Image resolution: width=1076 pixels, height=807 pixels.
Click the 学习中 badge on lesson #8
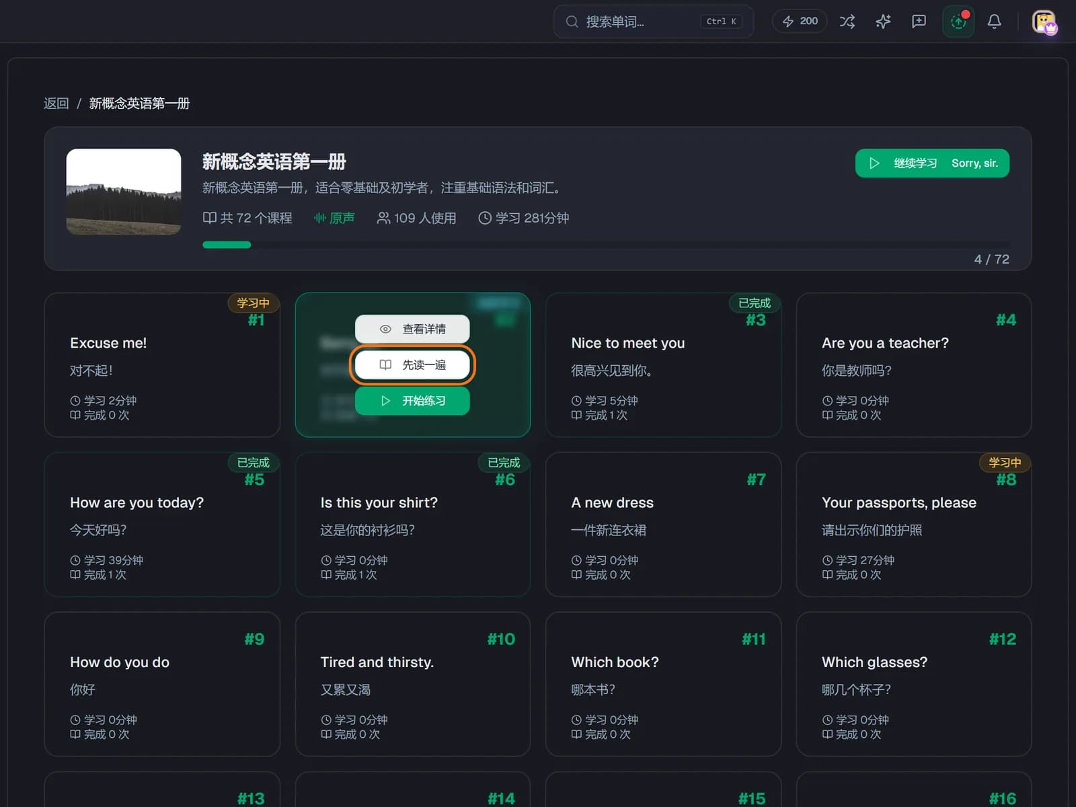coord(1005,462)
